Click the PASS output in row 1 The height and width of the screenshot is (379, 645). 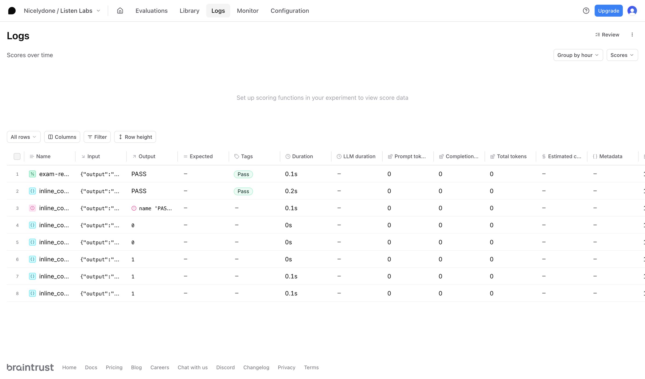tap(139, 174)
